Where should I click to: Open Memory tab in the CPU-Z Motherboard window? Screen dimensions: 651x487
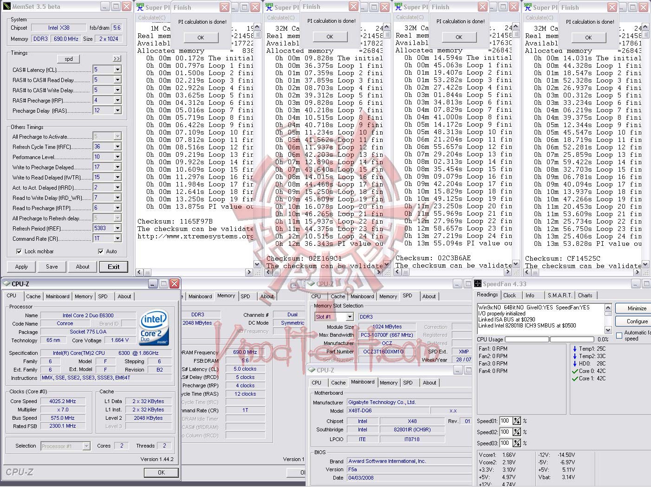pyautogui.click(x=389, y=383)
